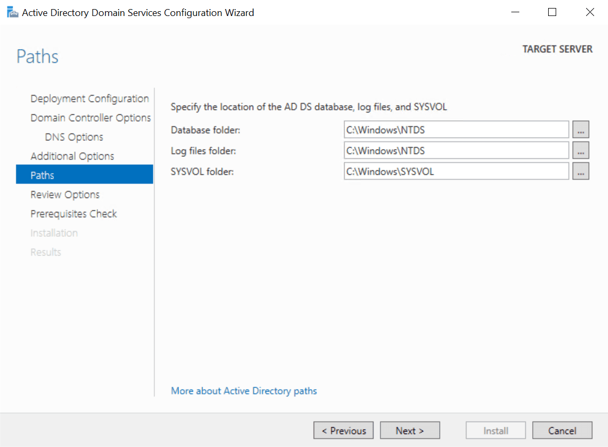Image resolution: width=608 pixels, height=447 pixels.
Task: Select the Deployment Configuration step
Action: click(x=89, y=98)
